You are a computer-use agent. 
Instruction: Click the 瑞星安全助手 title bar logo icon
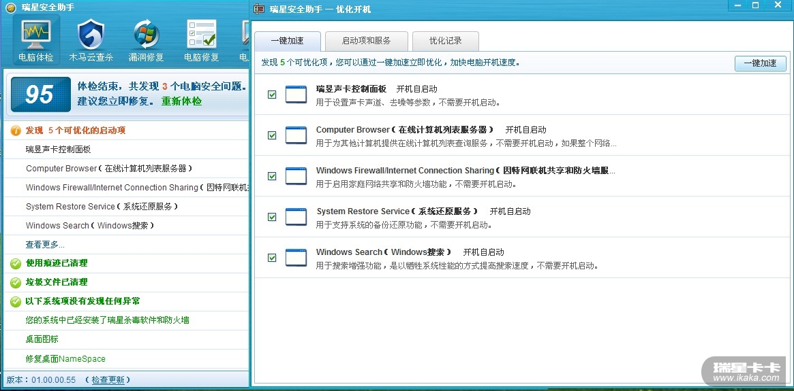coord(11,7)
